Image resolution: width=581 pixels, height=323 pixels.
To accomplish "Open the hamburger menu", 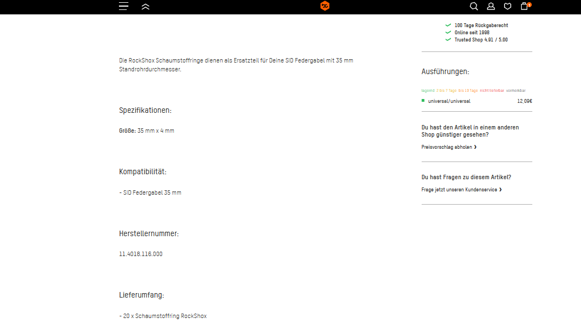I will 123,6.
